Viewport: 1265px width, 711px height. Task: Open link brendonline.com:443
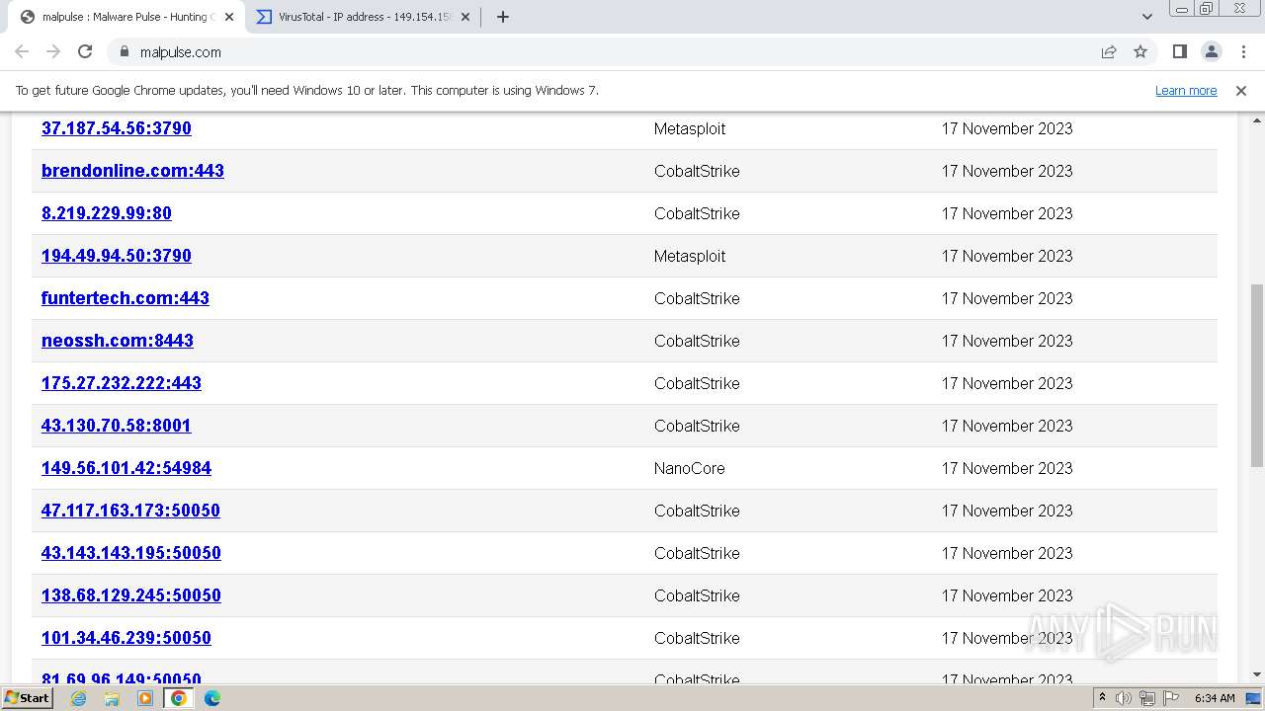(x=132, y=171)
